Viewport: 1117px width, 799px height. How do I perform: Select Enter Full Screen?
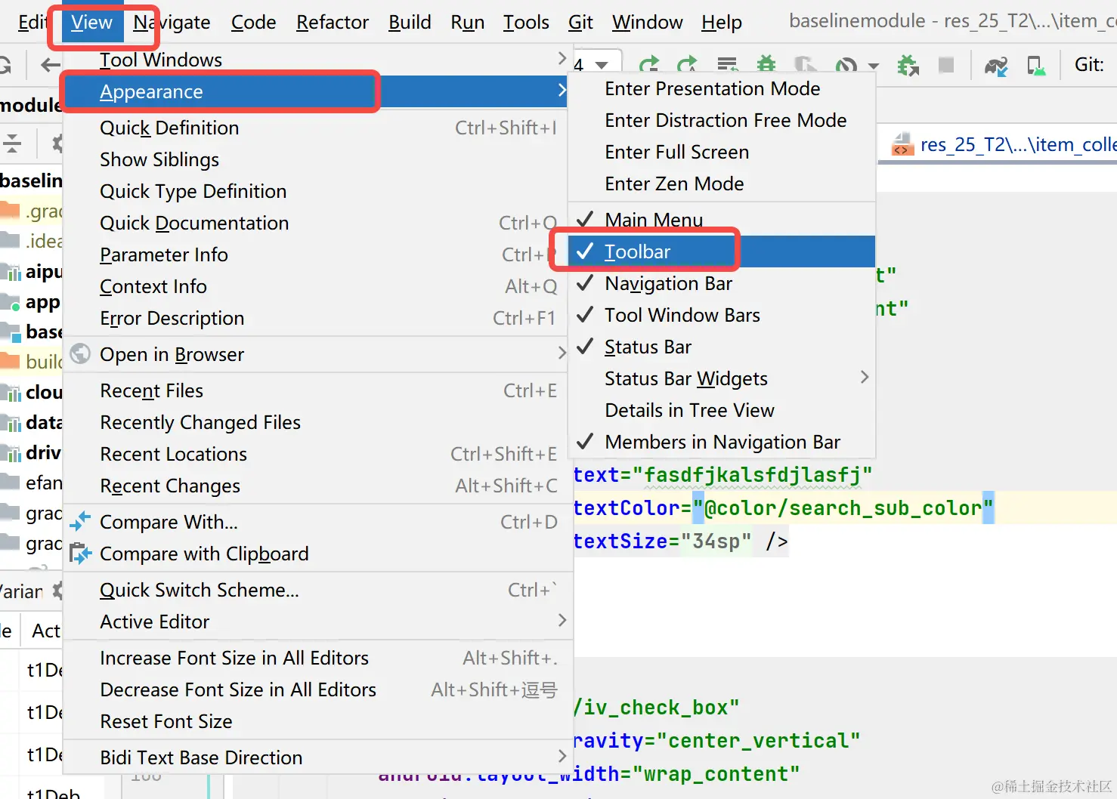pyautogui.click(x=722, y=152)
